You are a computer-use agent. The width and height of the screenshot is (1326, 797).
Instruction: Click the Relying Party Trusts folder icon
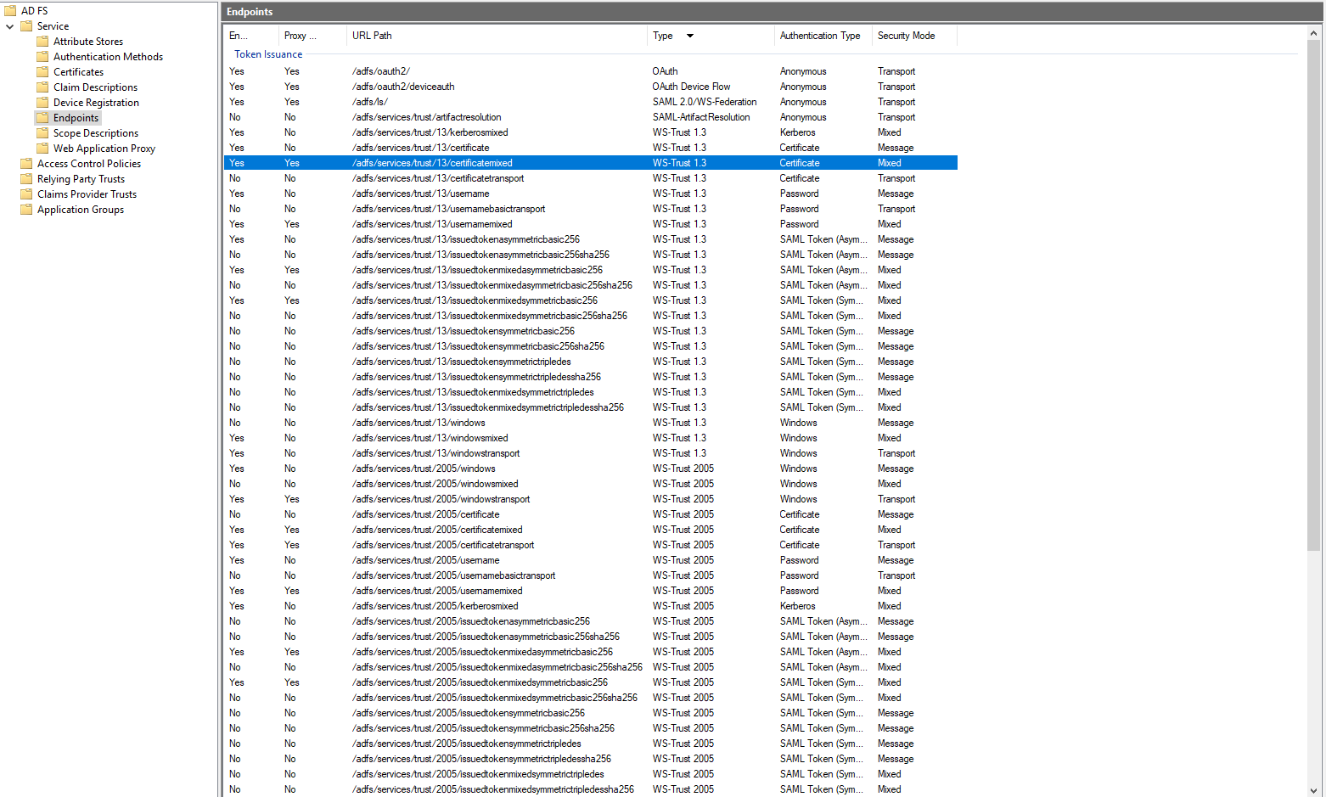click(x=26, y=179)
